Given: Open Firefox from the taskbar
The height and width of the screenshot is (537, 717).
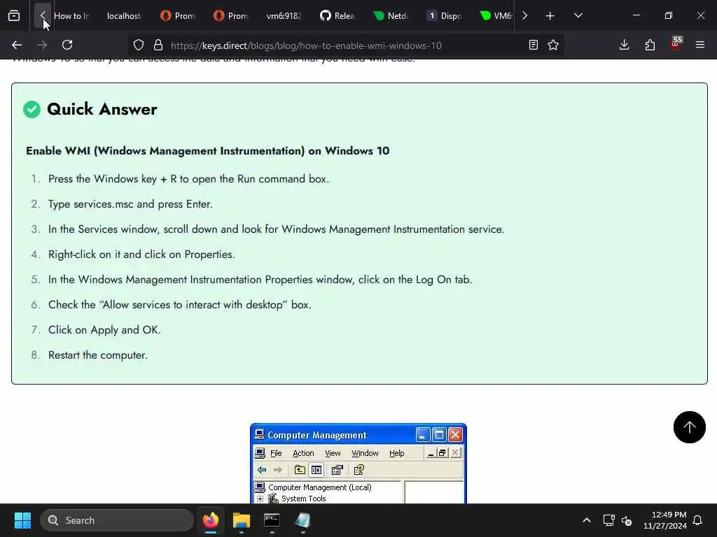Looking at the screenshot, I should (x=211, y=520).
